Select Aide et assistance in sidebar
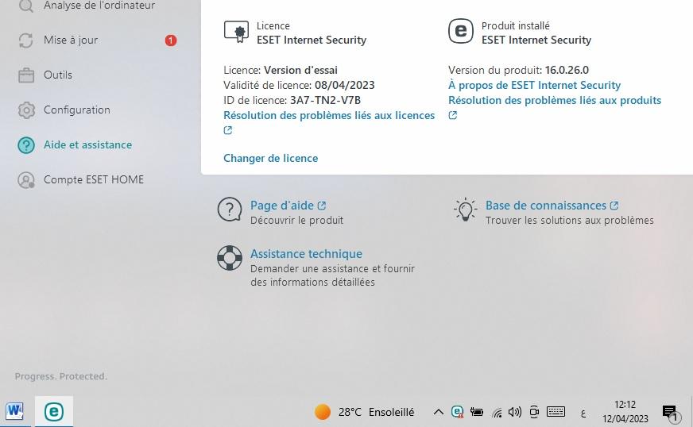 (87, 144)
